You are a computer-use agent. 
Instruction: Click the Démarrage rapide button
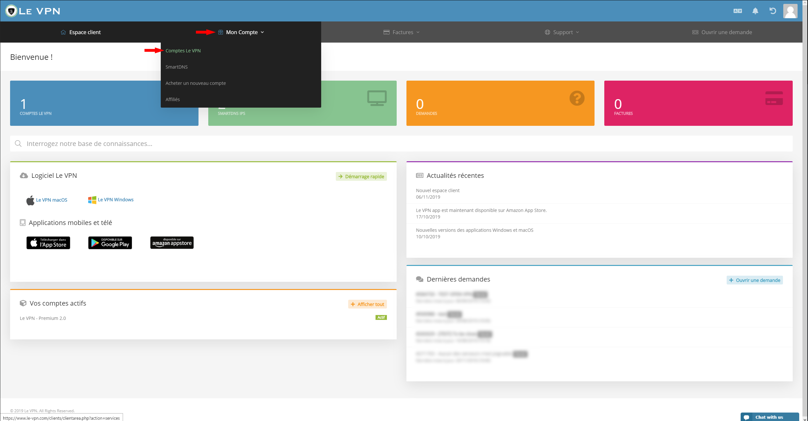(x=361, y=177)
